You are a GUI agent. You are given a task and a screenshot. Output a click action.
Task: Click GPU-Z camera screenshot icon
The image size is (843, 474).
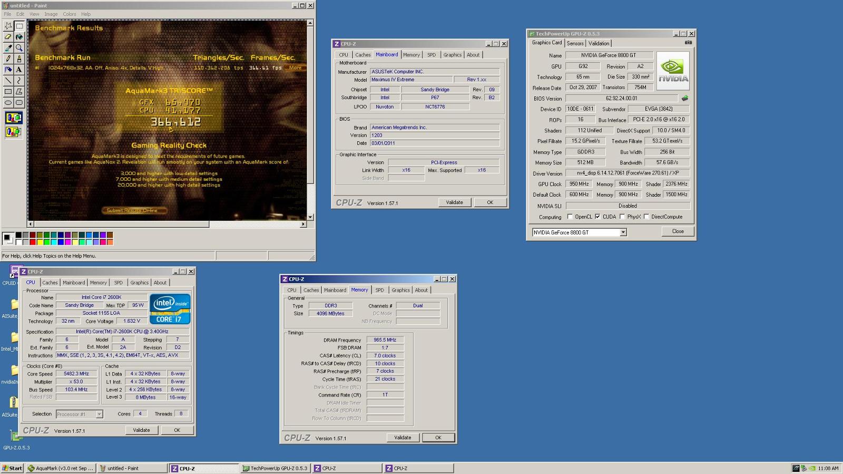(x=688, y=43)
